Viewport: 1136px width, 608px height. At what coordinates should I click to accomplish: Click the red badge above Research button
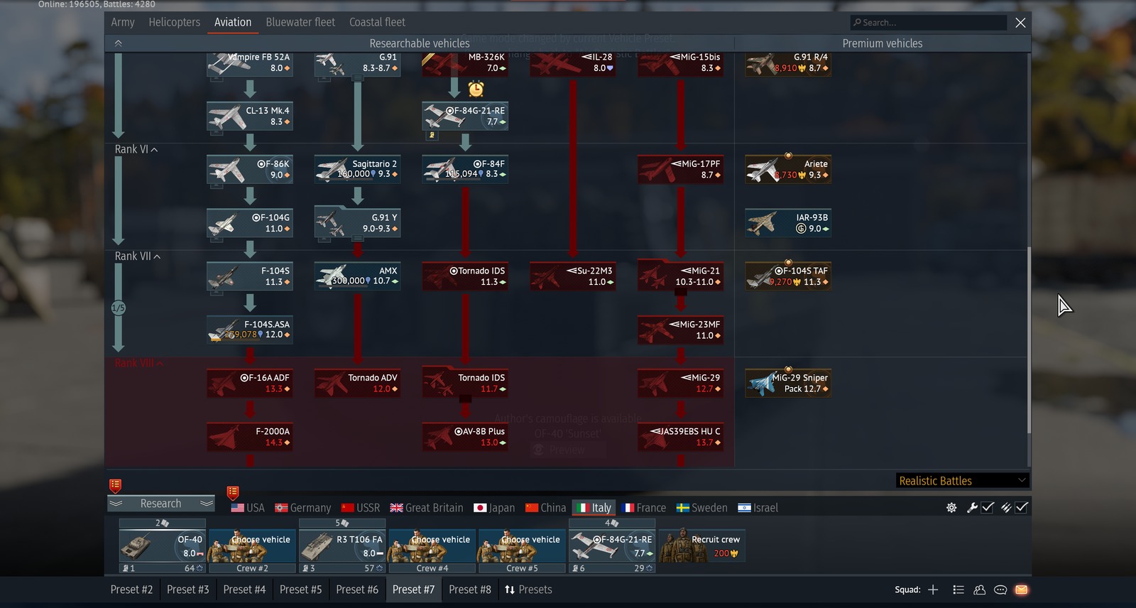tap(115, 486)
